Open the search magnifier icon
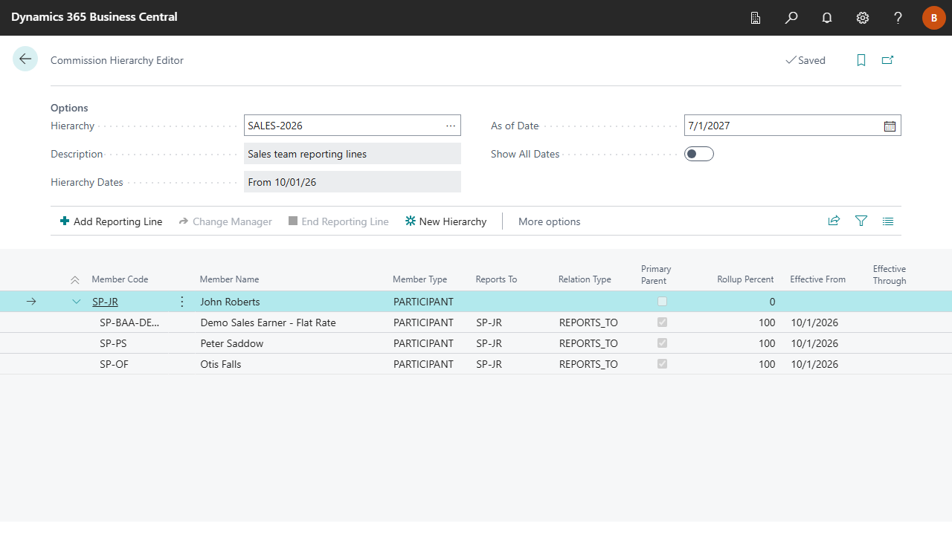The height and width of the screenshot is (535, 952). point(791,18)
